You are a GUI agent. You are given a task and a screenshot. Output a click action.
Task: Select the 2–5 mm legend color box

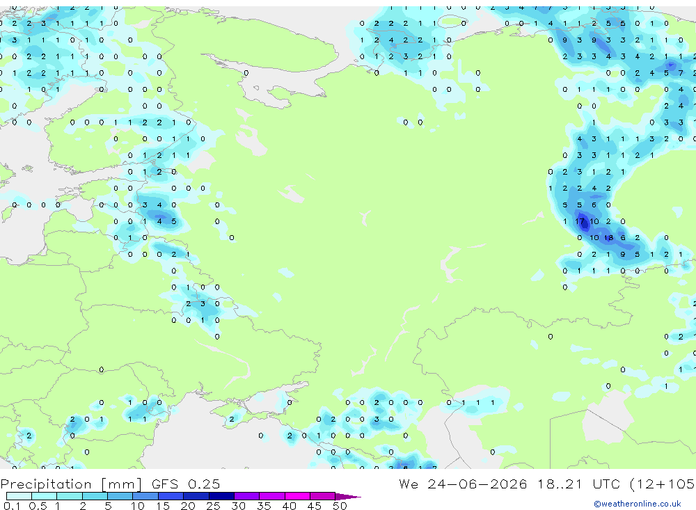95,496
